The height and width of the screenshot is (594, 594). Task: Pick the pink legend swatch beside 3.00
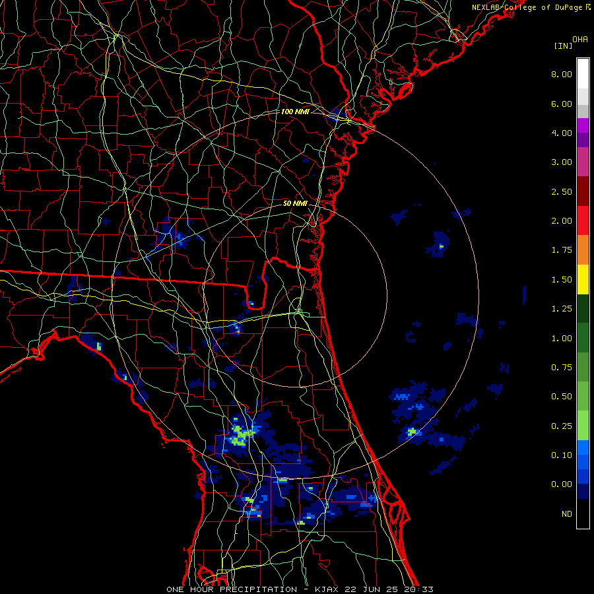pos(583,162)
